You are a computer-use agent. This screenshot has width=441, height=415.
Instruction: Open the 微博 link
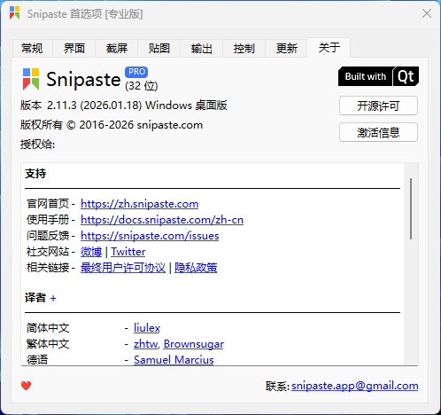click(x=91, y=252)
